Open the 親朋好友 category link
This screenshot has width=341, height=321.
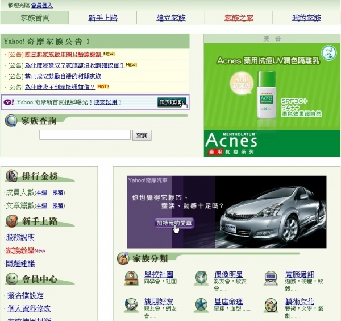pos(159,302)
